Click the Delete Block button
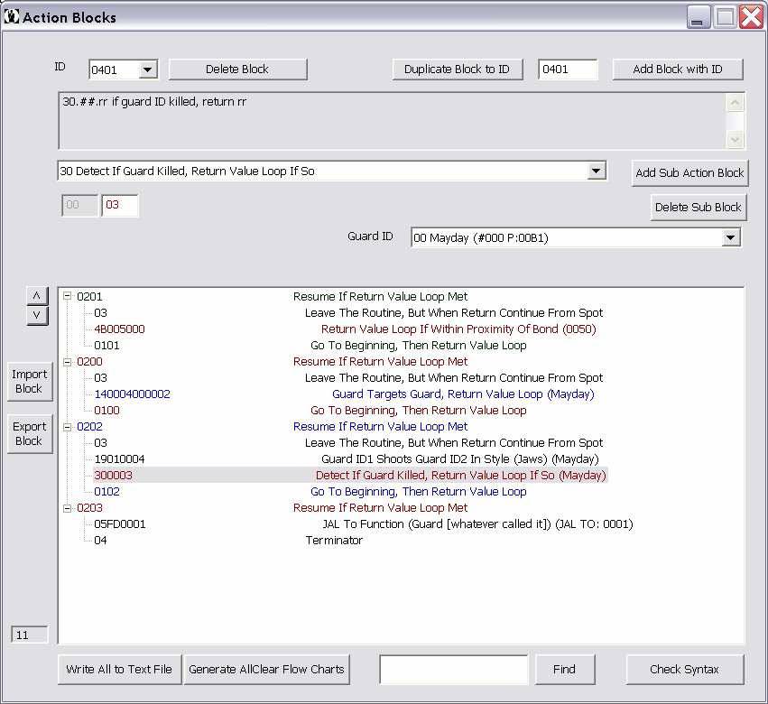The height and width of the screenshot is (704, 768). [237, 69]
